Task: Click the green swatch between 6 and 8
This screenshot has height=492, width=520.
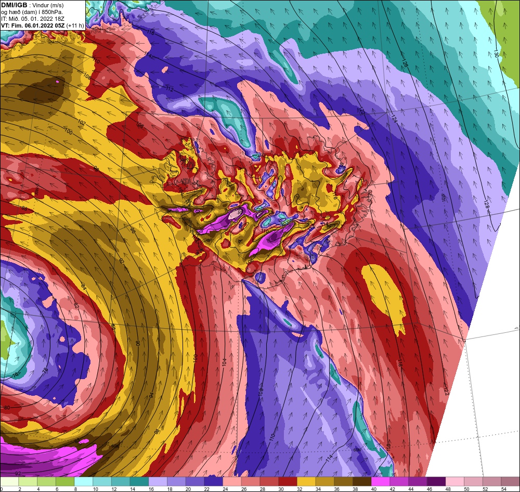Action: 65,482
